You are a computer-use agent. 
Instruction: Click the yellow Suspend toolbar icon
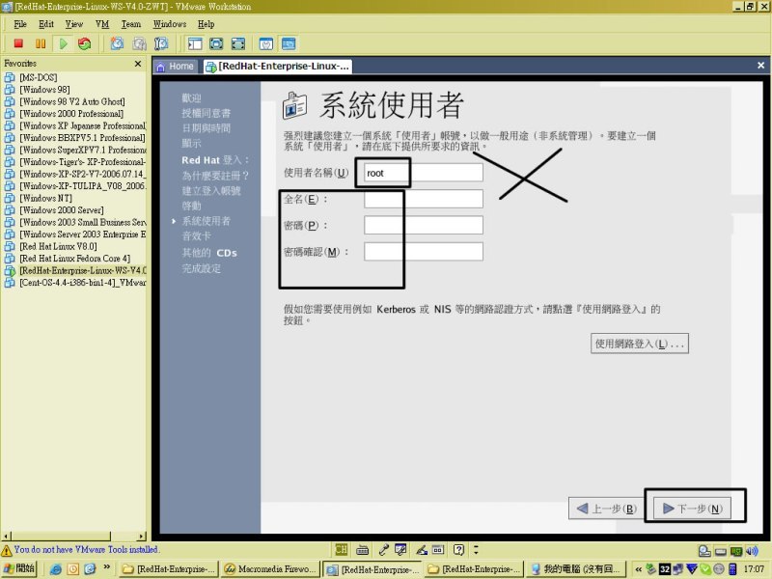coord(41,43)
